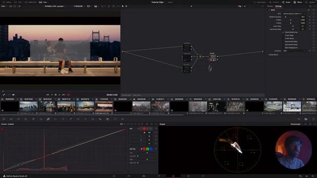The image size is (317, 178).
Task: Enable the Exponential Ramp checkbox
Action: [283, 44]
